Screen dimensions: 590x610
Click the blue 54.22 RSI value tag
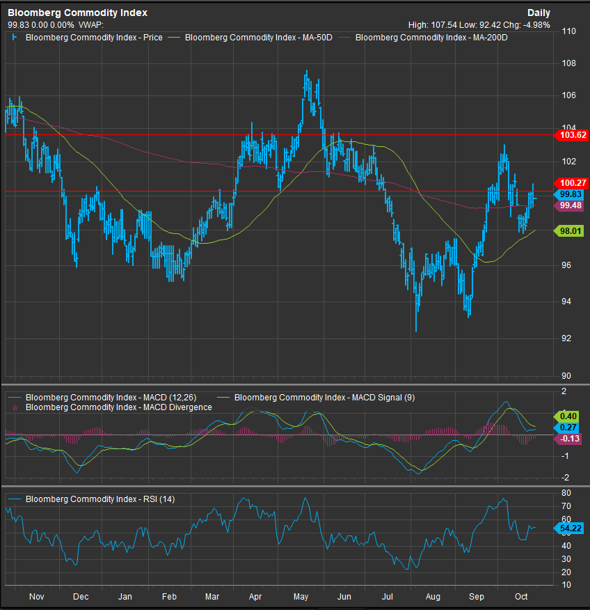569,529
